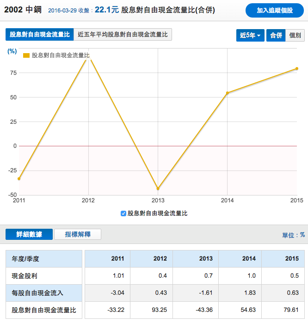Click the yellow legend swatch in chart

coord(26,55)
